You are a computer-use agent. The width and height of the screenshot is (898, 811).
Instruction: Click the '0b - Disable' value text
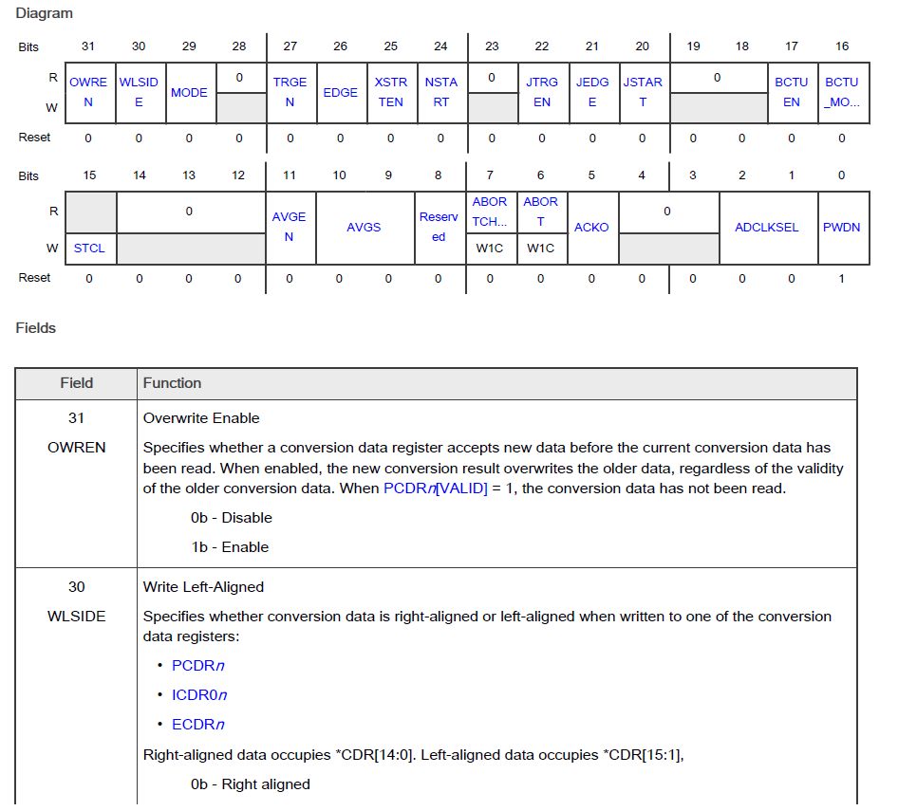(232, 518)
